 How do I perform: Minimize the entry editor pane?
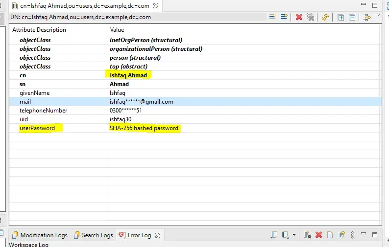(x=364, y=4)
